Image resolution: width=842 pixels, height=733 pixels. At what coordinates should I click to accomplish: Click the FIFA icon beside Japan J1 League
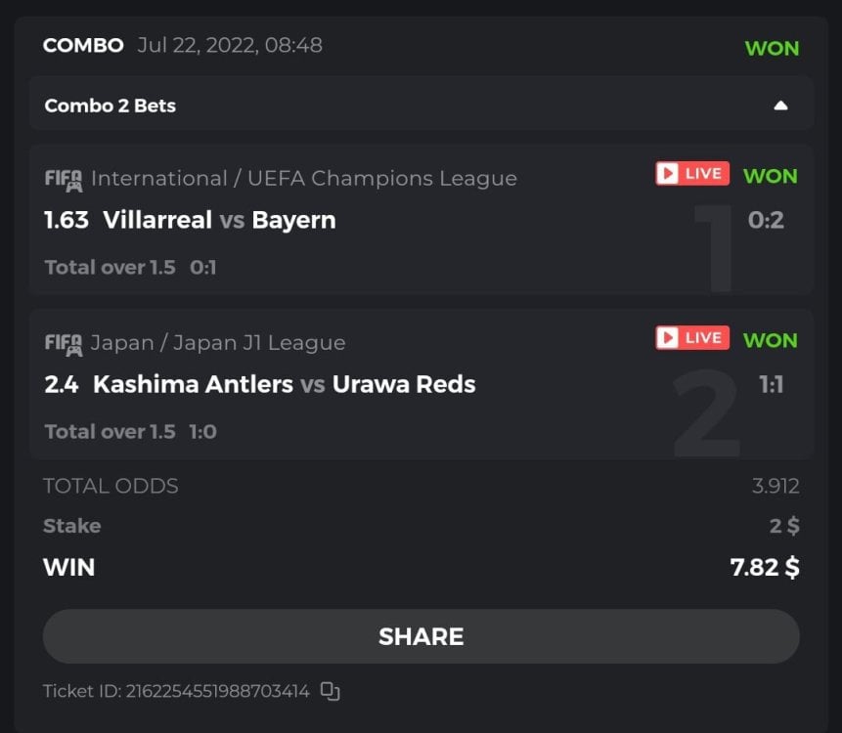click(x=64, y=344)
